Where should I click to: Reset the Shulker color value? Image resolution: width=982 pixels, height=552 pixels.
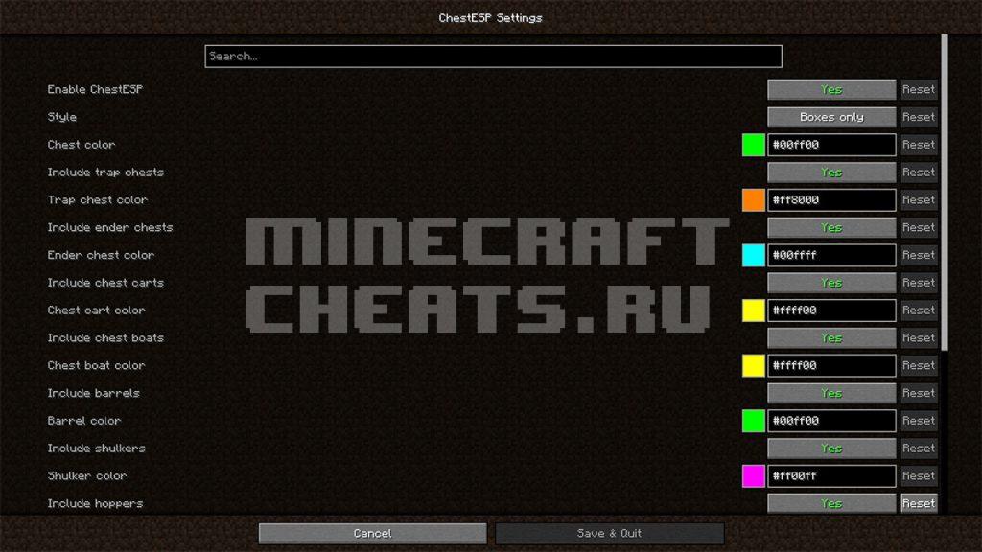pos(919,475)
